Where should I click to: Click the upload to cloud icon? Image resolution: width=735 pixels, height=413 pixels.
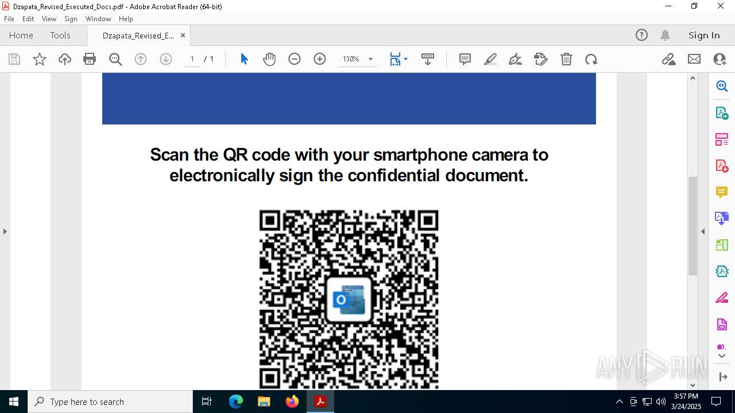65,59
